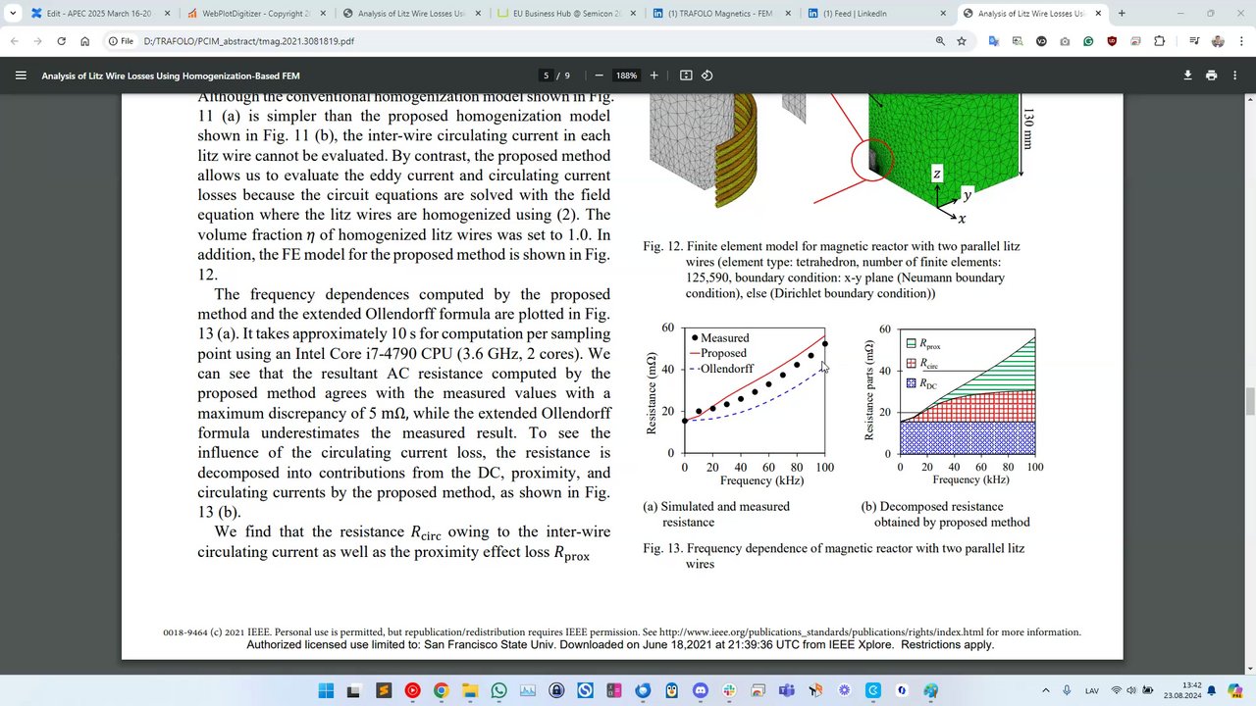
Task: Open the uBlock Origin extension
Action: pos(1112,41)
